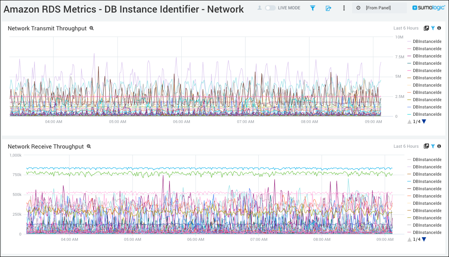Click Last 6 Hours label on Receive panel
The image size is (449, 257).
[406, 146]
